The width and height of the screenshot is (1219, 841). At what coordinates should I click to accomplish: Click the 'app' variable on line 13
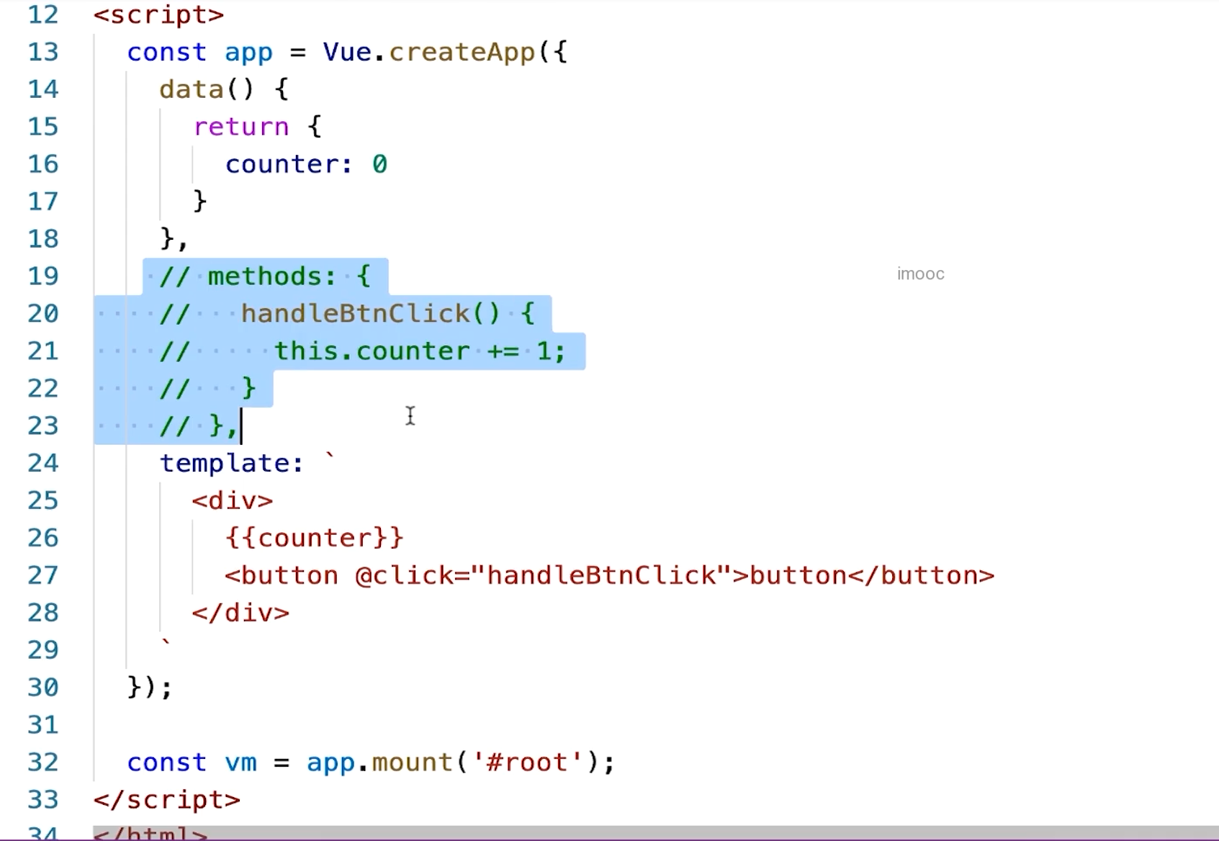[248, 53]
